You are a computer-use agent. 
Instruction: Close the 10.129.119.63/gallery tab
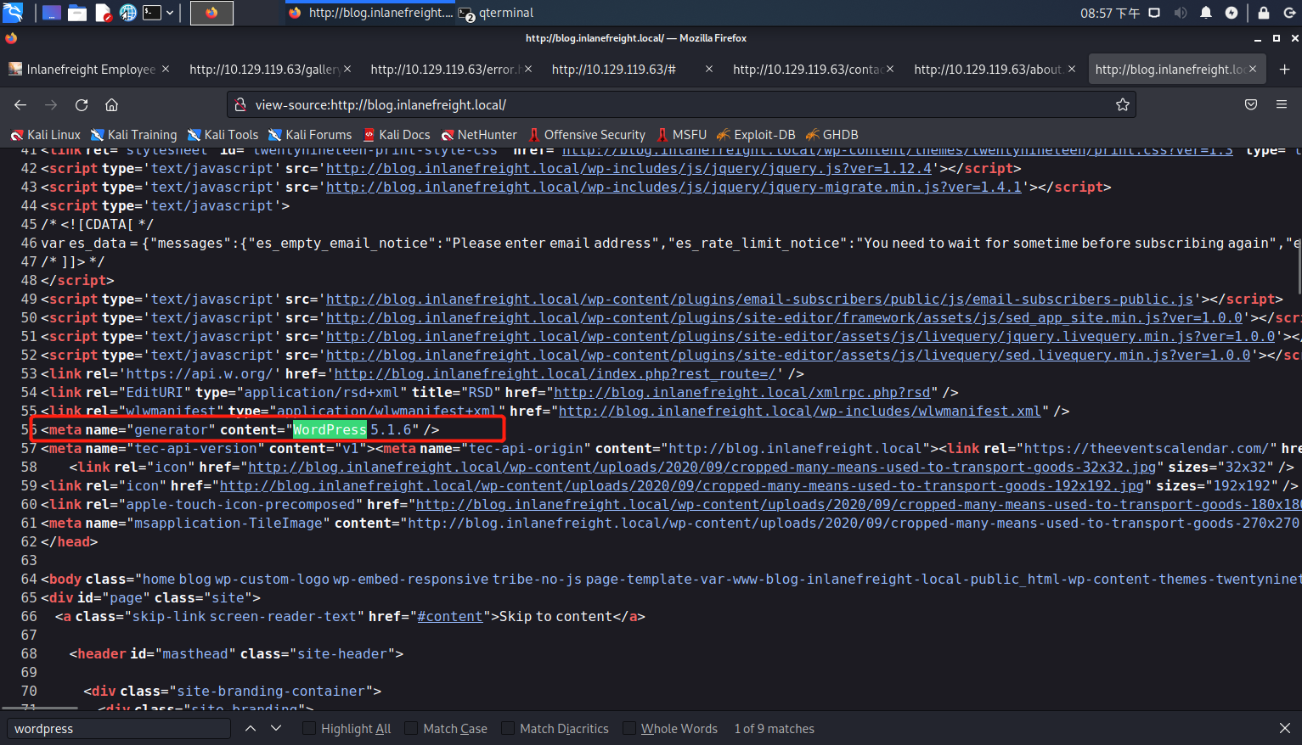tap(347, 69)
